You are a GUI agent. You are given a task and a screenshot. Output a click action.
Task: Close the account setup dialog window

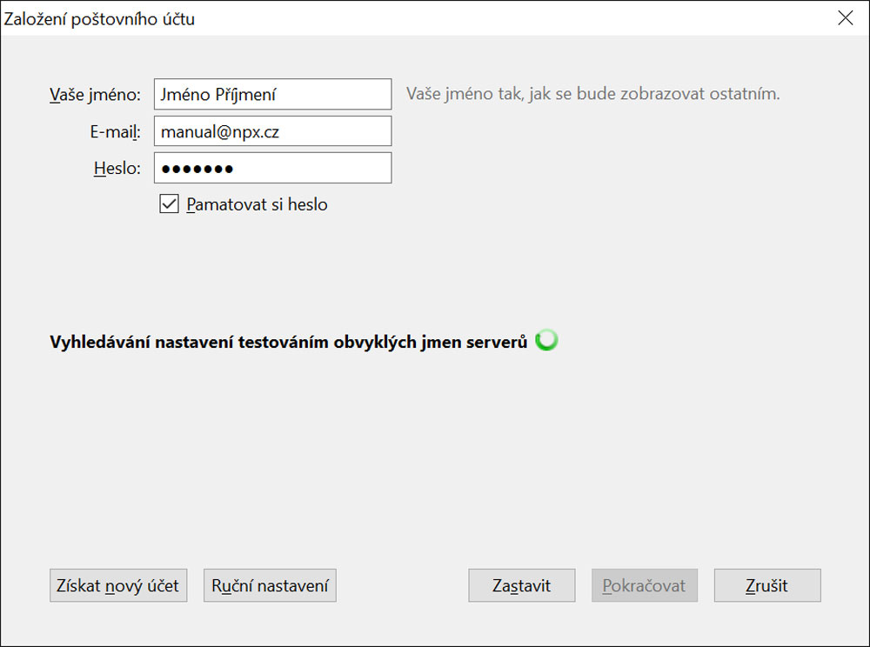[x=845, y=18]
